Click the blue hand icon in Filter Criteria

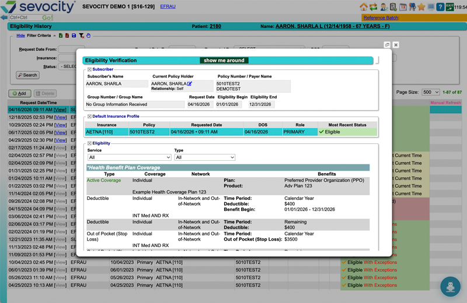pos(89,36)
